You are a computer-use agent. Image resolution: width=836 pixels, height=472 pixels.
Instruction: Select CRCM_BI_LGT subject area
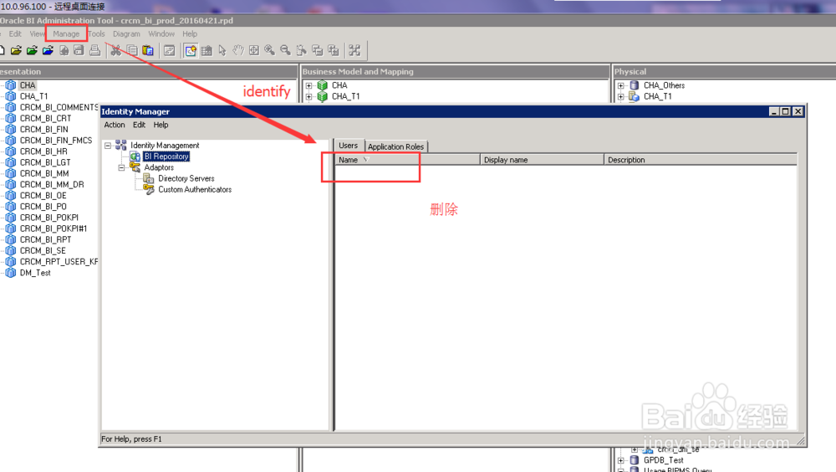coord(45,162)
